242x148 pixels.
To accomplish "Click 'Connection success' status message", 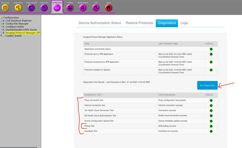I will [x=167, y=110].
